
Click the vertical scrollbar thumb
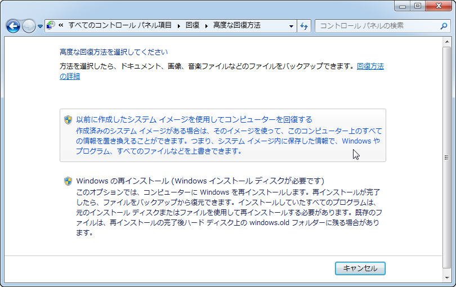tap(446, 158)
